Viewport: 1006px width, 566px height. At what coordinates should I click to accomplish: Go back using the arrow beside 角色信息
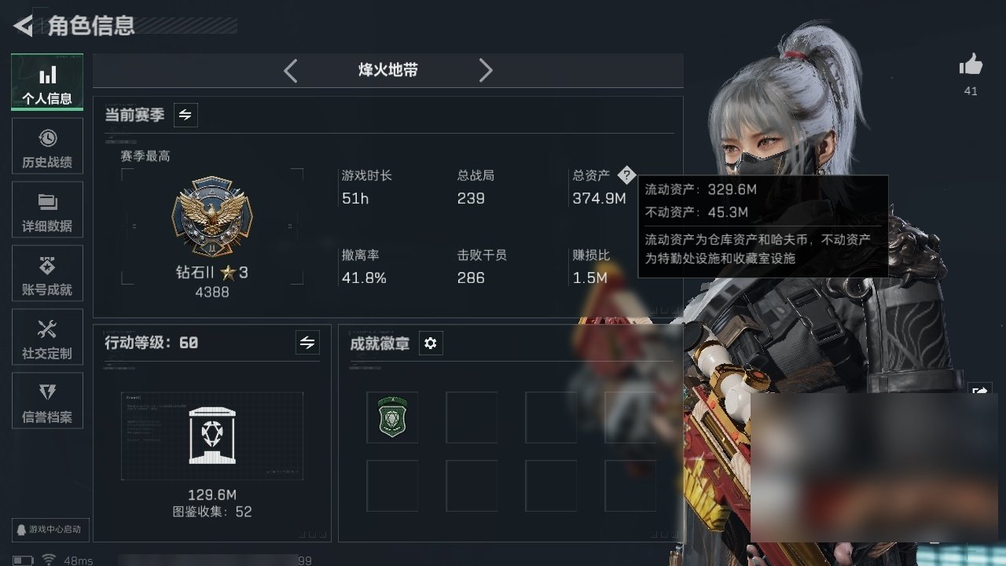point(23,26)
